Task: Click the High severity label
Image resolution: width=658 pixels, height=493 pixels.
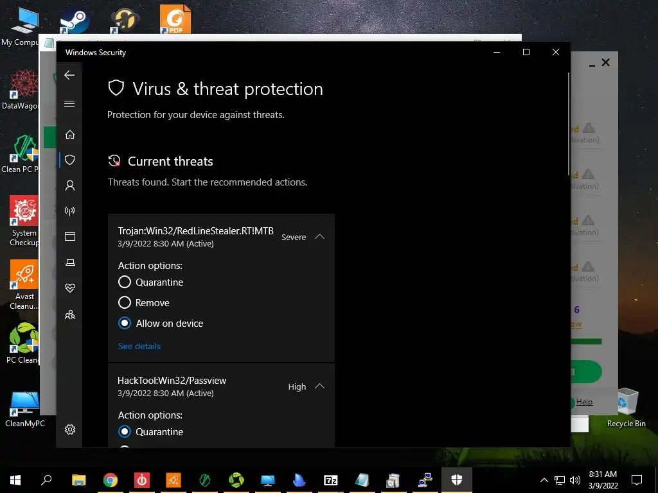Action: coord(297,386)
